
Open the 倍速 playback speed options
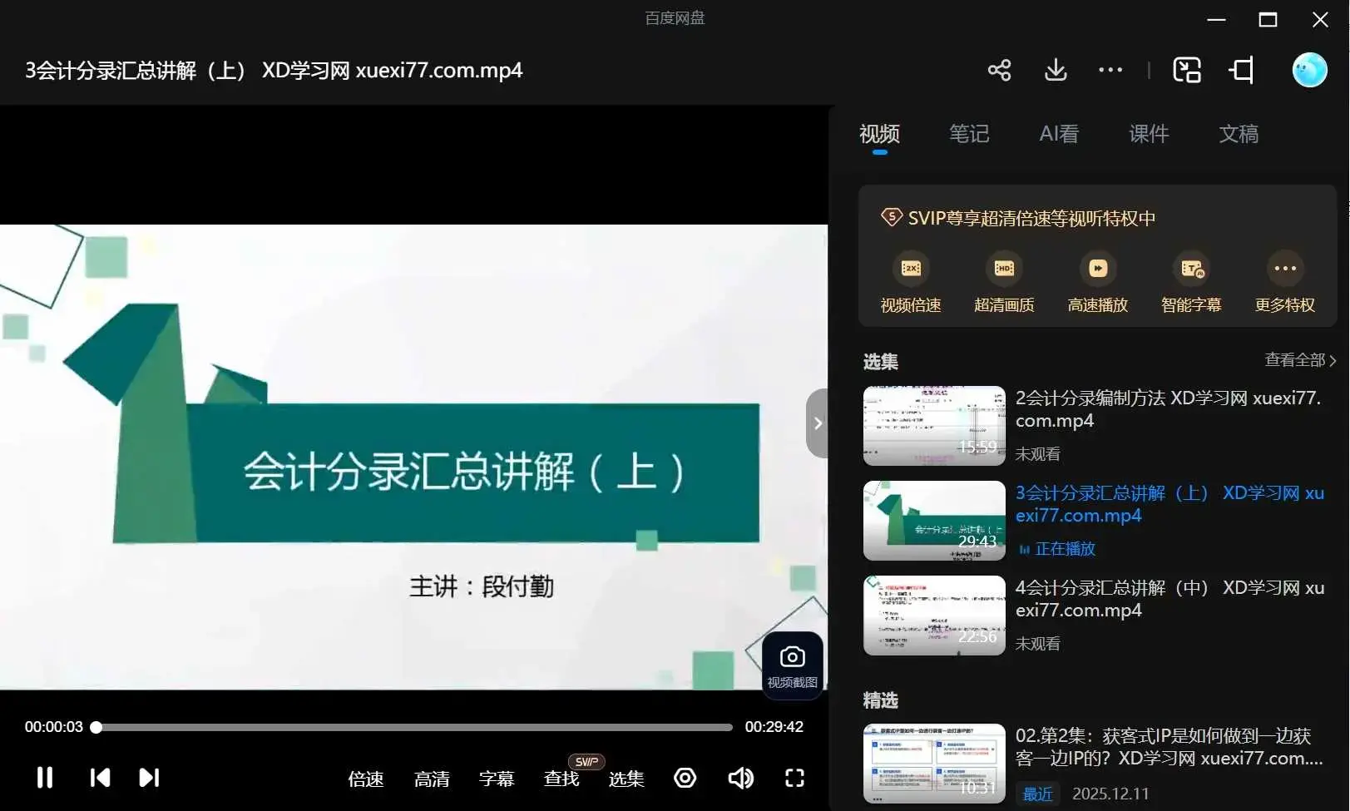coord(365,779)
